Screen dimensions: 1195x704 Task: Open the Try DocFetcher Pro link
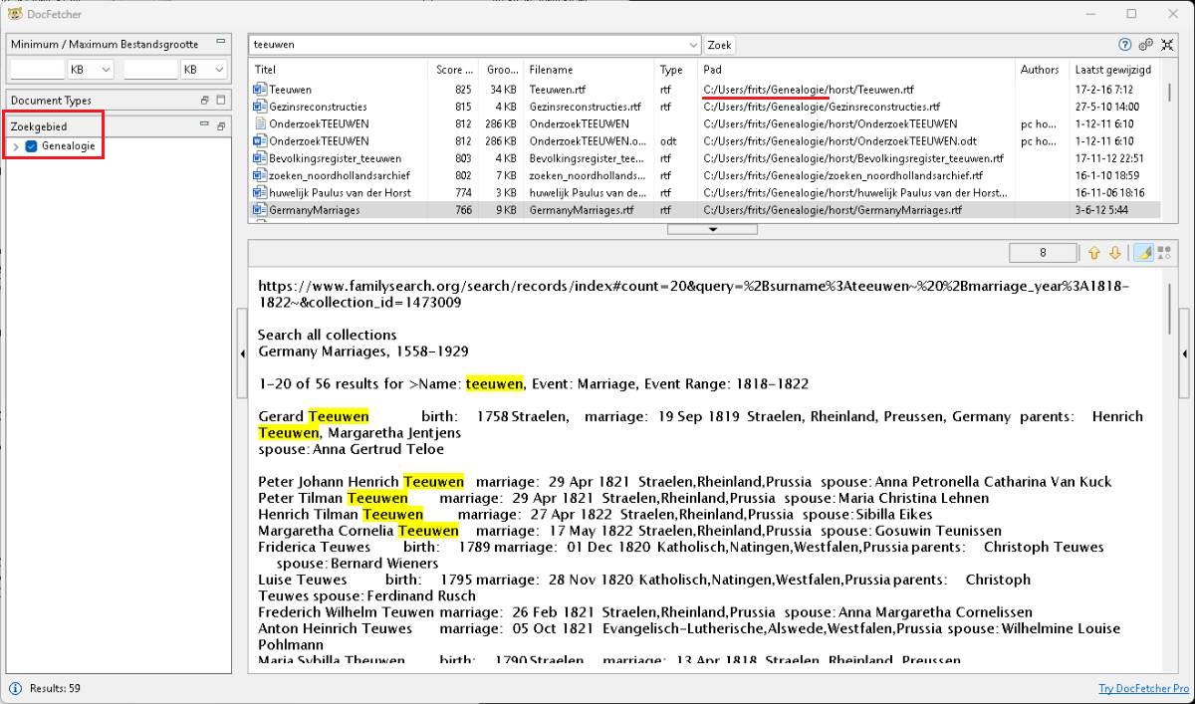click(1142, 689)
